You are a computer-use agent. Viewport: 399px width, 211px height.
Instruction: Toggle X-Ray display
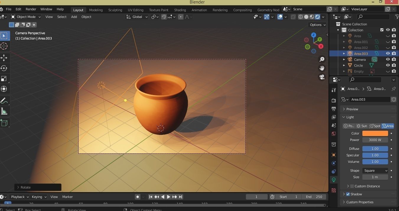293,17
